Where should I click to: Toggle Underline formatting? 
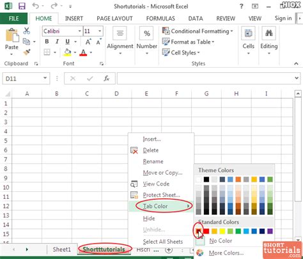pyautogui.click(x=67, y=42)
